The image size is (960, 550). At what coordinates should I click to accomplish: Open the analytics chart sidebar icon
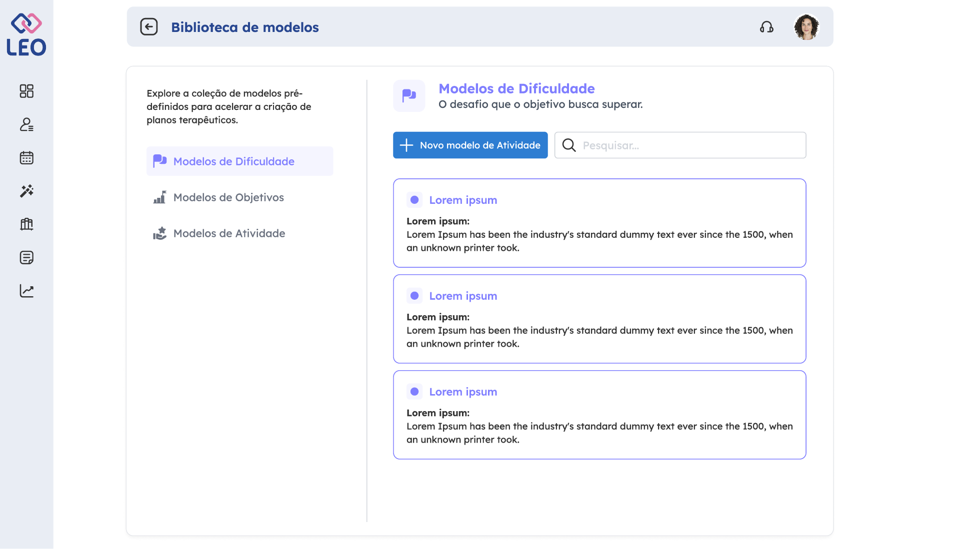coord(26,291)
